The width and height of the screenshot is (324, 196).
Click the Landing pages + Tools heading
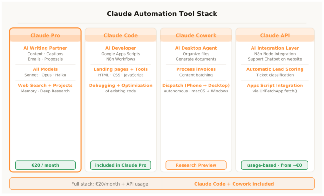pyautogui.click(x=121, y=69)
